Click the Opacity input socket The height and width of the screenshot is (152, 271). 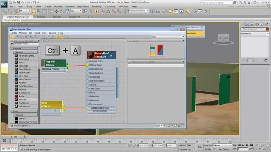[87, 85]
